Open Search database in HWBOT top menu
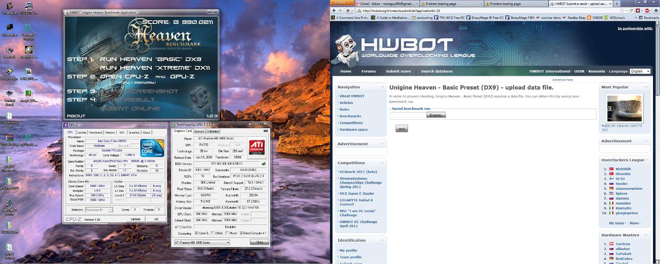 click(436, 71)
